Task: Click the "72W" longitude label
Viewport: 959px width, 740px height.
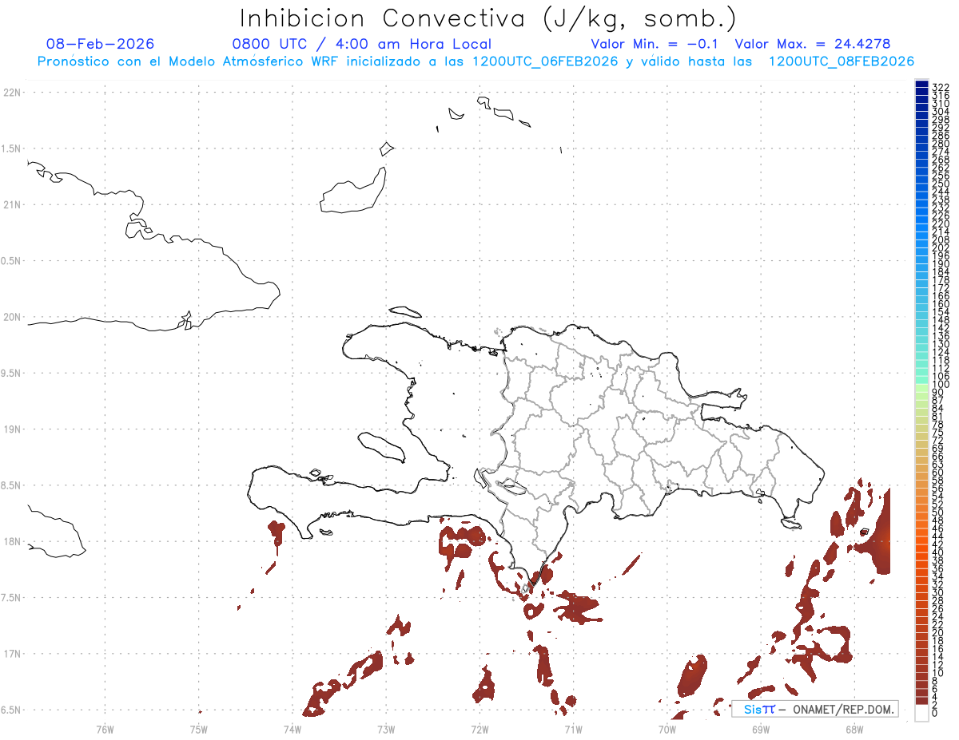Action: [x=479, y=729]
